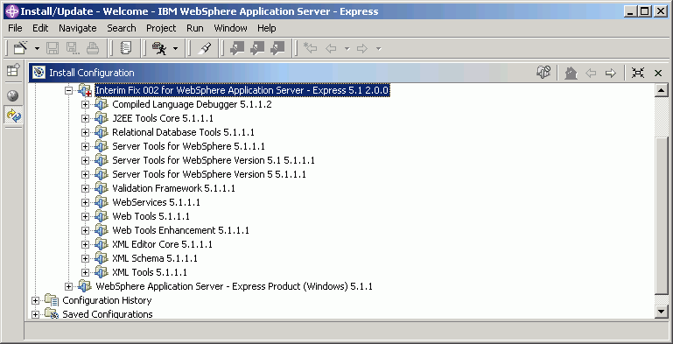Click the notepad page toolbar icon
Image resolution: width=673 pixels, height=344 pixels.
point(126,48)
